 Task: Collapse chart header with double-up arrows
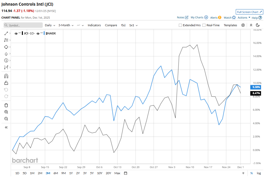[x=251, y=25]
